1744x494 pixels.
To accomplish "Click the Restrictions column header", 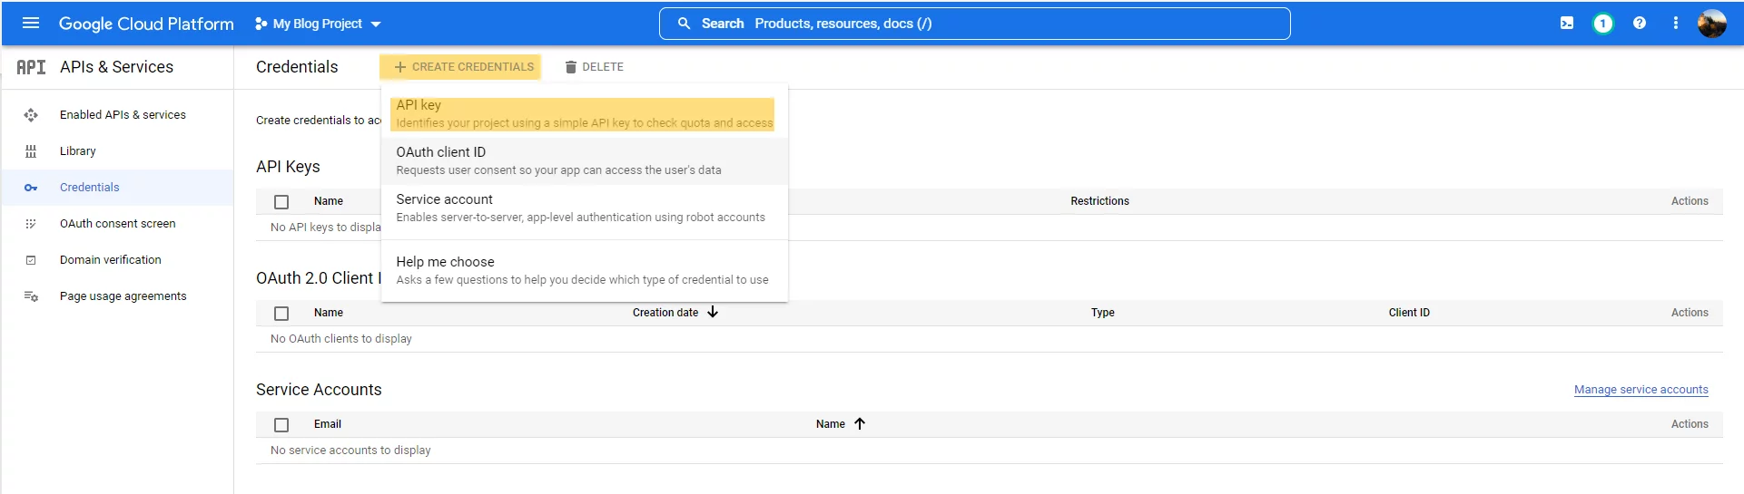I will (1099, 201).
